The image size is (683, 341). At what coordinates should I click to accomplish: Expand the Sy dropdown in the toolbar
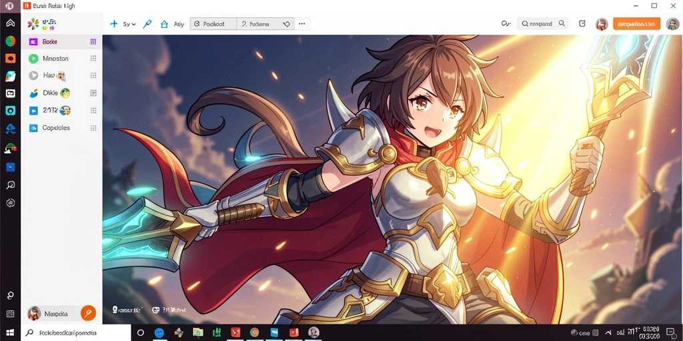click(129, 24)
